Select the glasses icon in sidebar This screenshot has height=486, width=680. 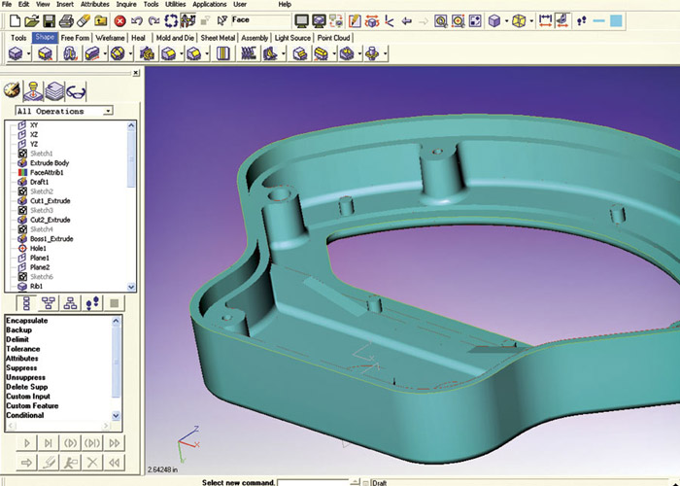click(x=77, y=90)
